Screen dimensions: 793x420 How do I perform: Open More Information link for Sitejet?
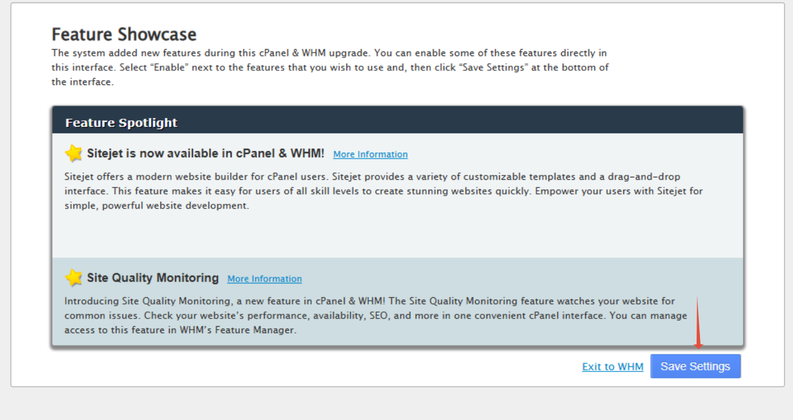click(x=370, y=154)
